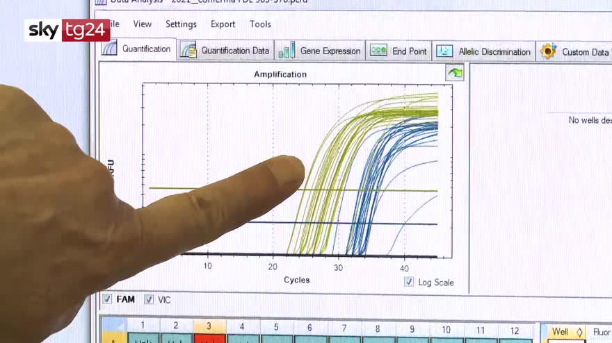
Task: Click the Quantification tab icon
Action: pos(110,49)
